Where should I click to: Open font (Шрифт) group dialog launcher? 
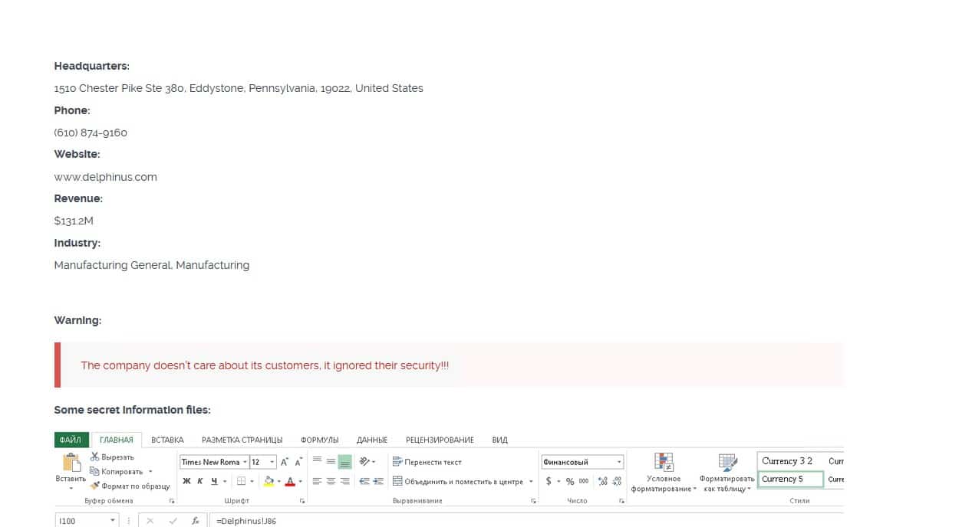click(302, 501)
